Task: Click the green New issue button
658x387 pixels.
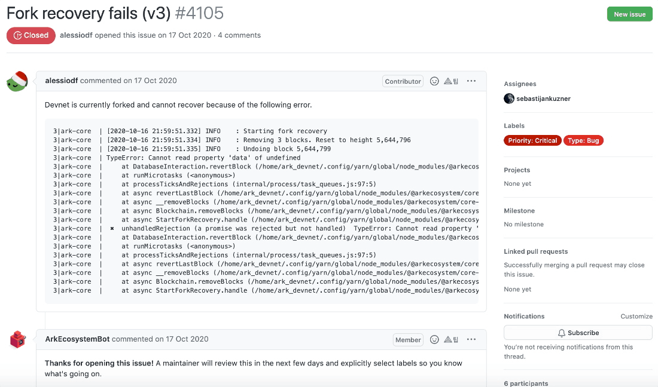Action: click(x=629, y=14)
